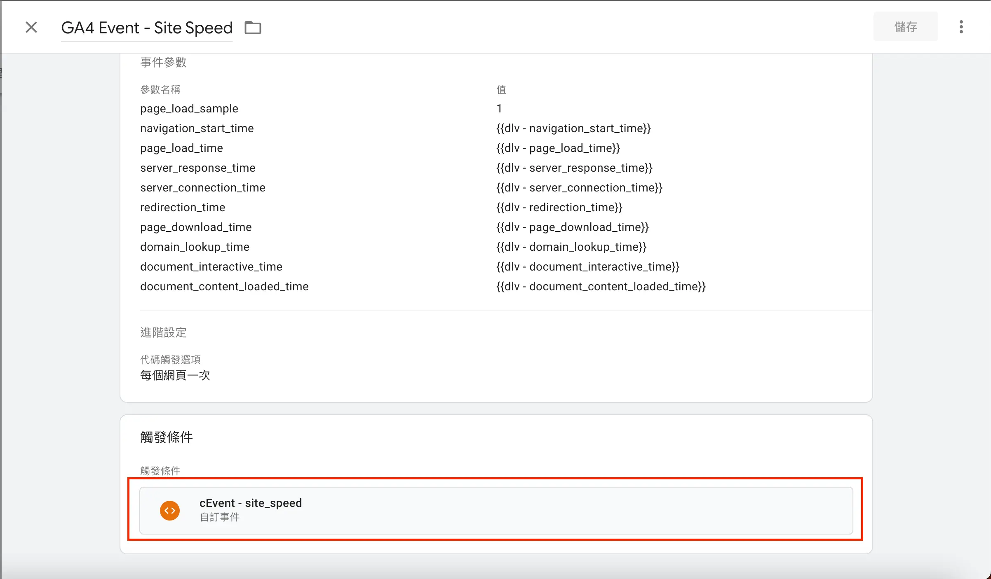Click the 事件參數 section heading
Viewport: 991px width, 579px height.
(163, 63)
